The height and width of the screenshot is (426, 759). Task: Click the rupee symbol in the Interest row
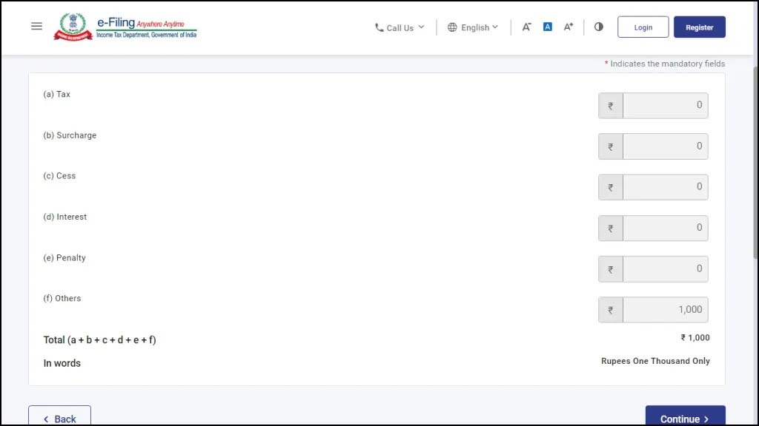[x=611, y=229]
